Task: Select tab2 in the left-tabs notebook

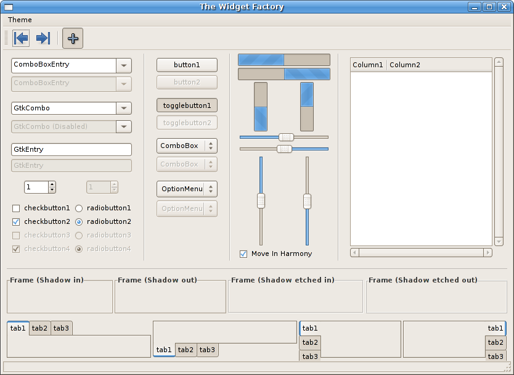Action: (x=310, y=342)
